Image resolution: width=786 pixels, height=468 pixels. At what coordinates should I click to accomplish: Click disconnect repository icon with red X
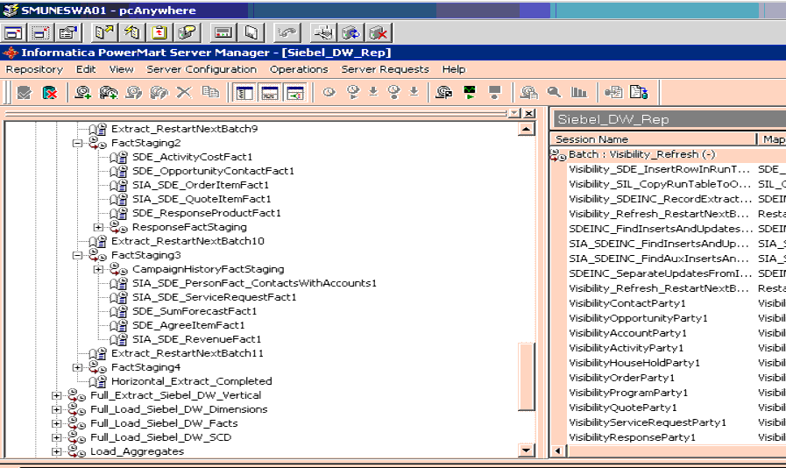pos(50,92)
